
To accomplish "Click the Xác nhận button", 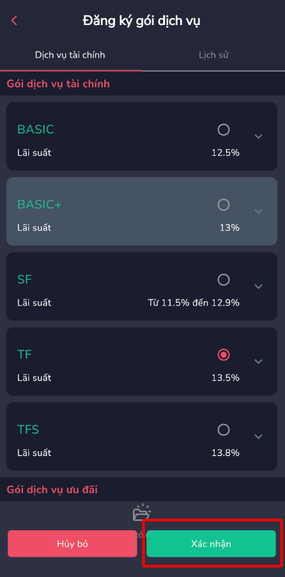I will [x=211, y=544].
